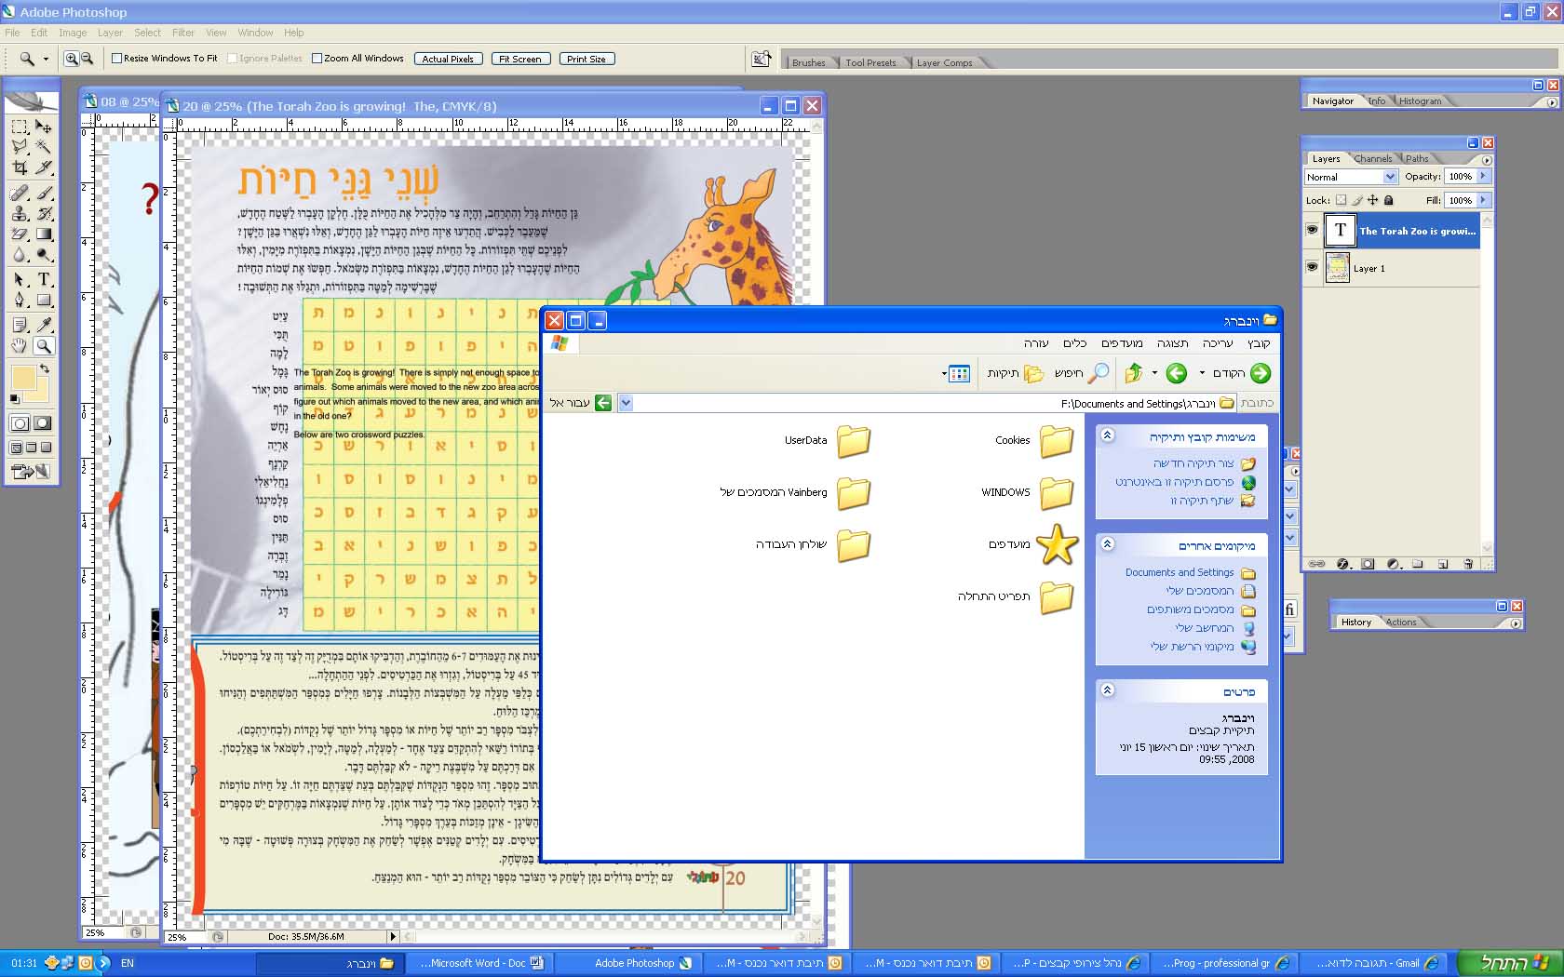Viewport: 1564px width, 977px height.
Task: Delete layer using Layers panel trash icon
Action: [1468, 564]
